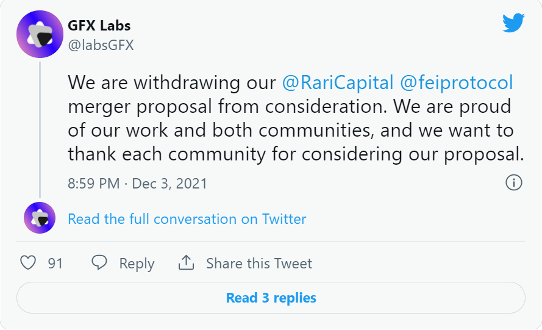Click the reply speech bubble icon
Image resolution: width=542 pixels, height=330 pixels.
[x=99, y=262]
